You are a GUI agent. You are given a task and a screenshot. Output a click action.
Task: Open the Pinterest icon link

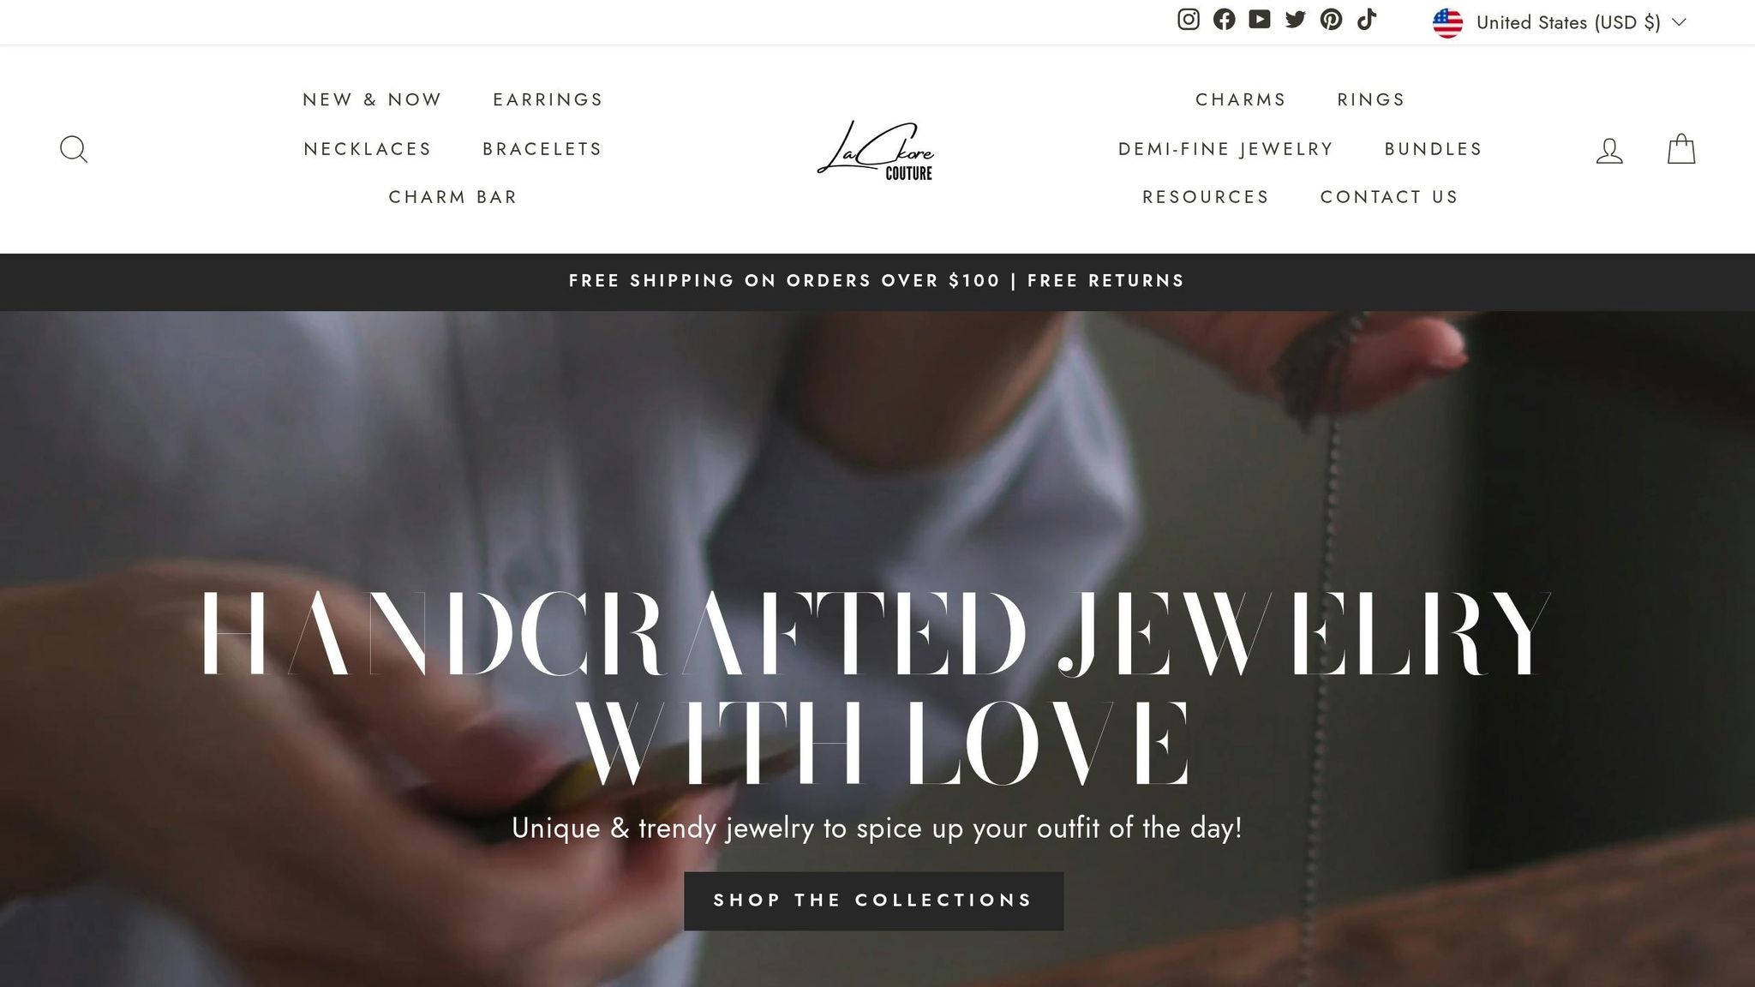(x=1331, y=20)
